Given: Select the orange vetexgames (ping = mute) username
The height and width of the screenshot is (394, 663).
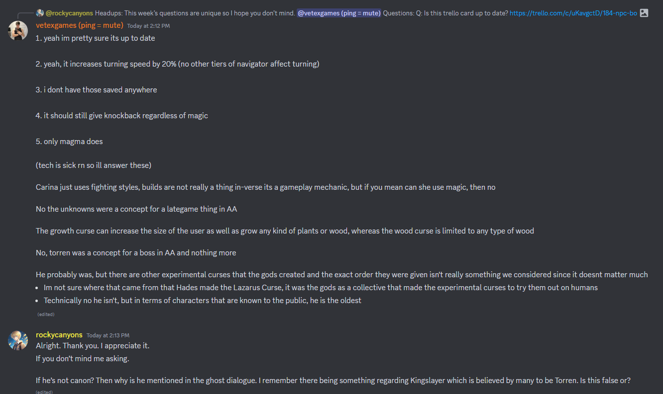Looking at the screenshot, I should (x=80, y=25).
